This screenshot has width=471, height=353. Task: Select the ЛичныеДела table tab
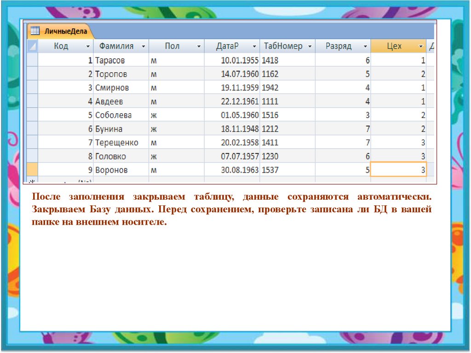[60, 31]
